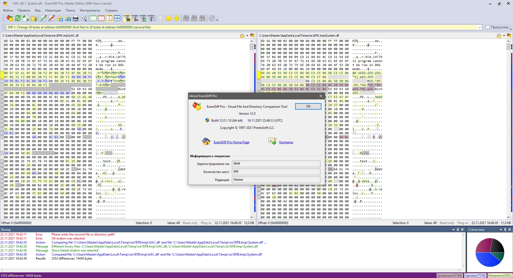Viewport: 513px width, 278px height.
Task: Open the Вид menu
Action: click(38, 10)
